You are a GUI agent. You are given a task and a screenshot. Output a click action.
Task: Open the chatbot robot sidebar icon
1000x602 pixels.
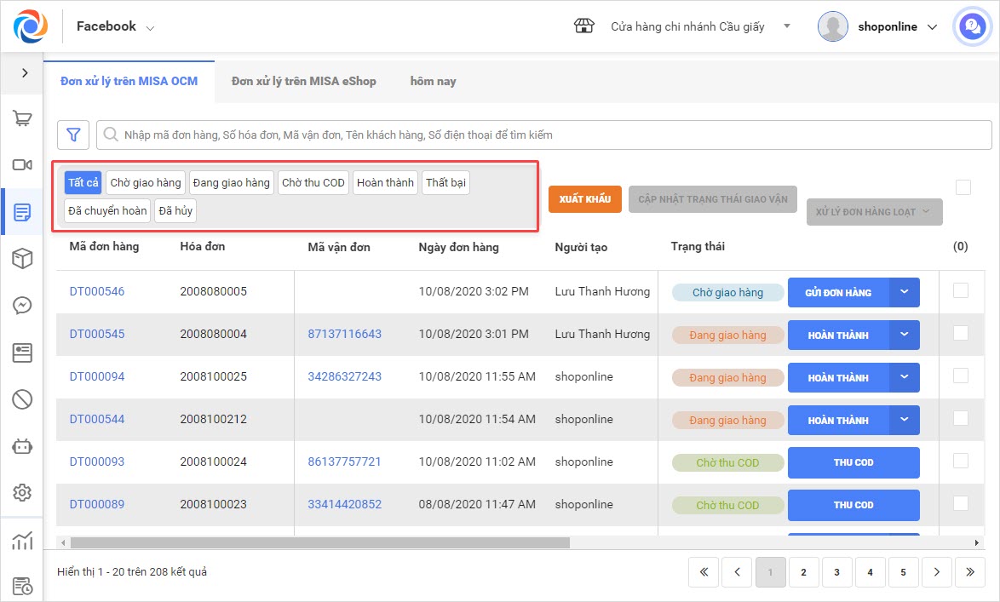(x=22, y=445)
